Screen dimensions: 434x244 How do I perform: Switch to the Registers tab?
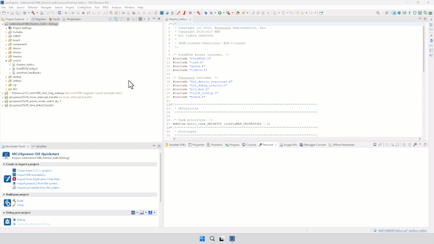pos(39,19)
